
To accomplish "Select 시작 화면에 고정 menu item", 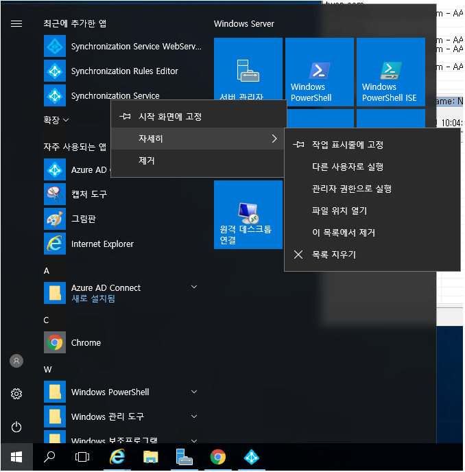I will coord(199,117).
